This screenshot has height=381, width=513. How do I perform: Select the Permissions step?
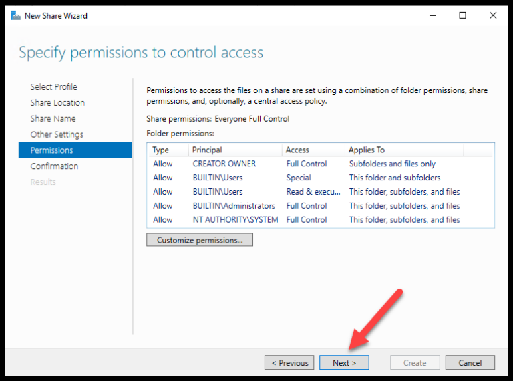click(75, 150)
